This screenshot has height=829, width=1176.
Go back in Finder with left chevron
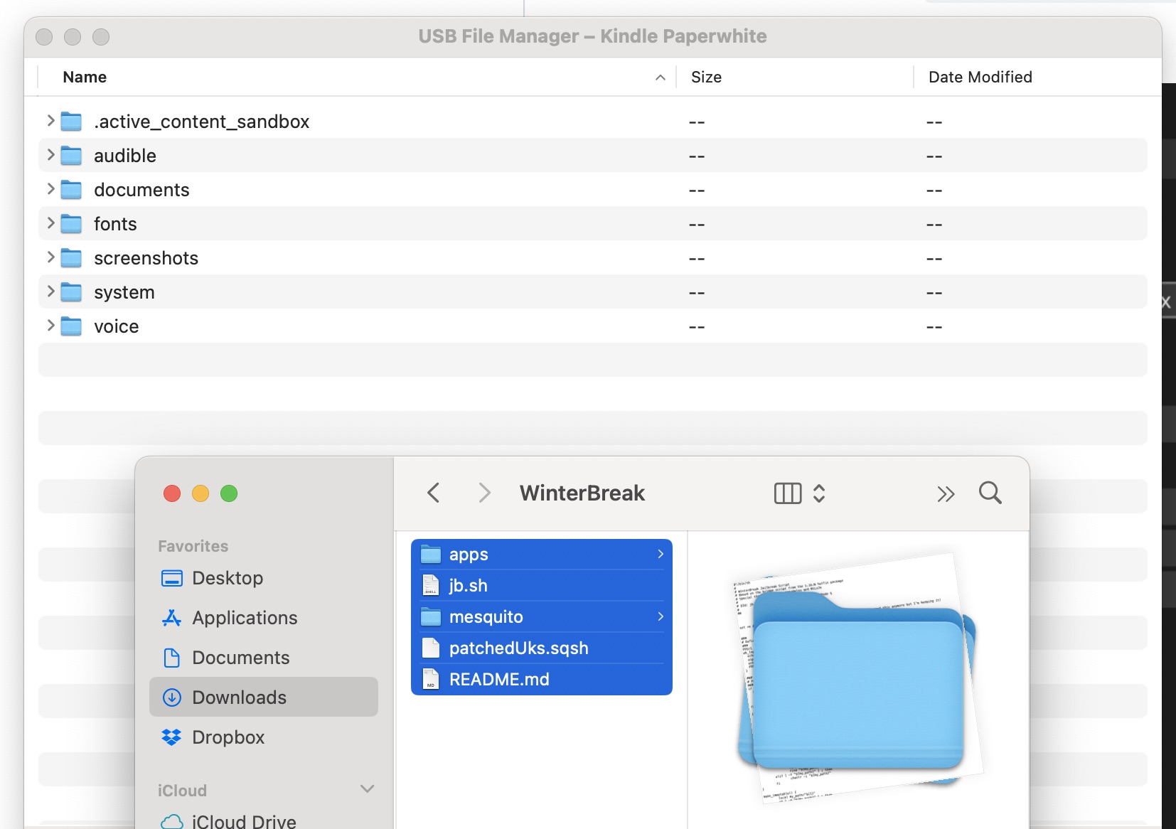[x=434, y=493]
